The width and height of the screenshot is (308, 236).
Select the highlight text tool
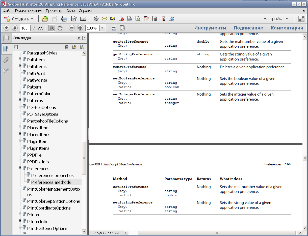tap(113, 19)
